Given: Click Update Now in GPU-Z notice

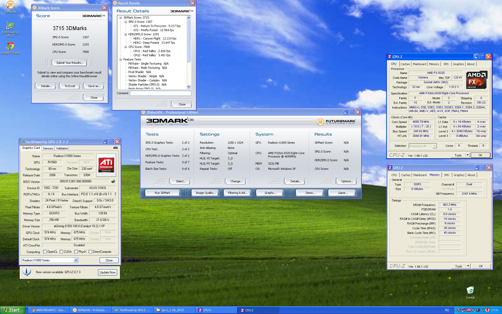Looking at the screenshot, I should tap(107, 272).
